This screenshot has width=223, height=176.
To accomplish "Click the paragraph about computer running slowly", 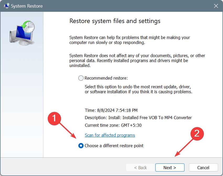I will pyautogui.click(x=129, y=40).
